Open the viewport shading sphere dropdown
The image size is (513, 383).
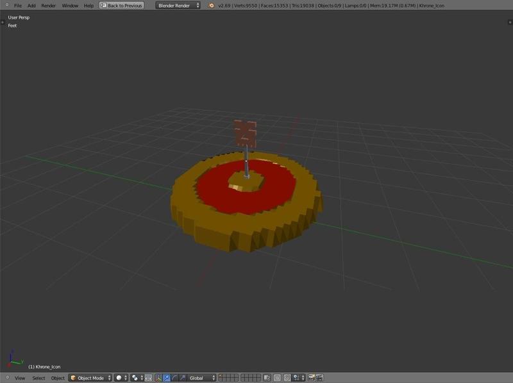(x=121, y=378)
